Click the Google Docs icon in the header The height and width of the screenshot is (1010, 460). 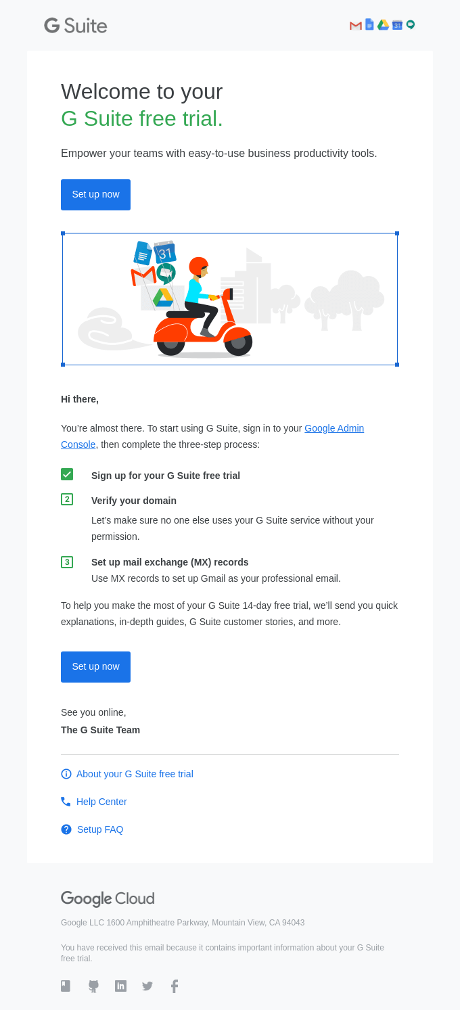(369, 24)
